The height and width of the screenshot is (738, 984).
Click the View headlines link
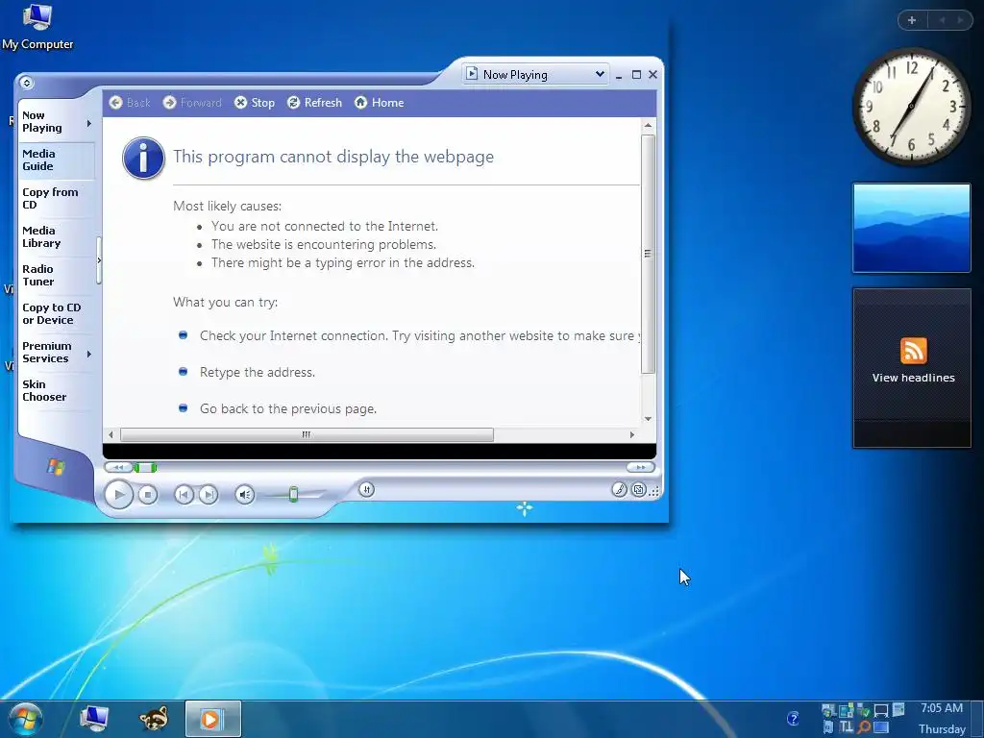click(x=913, y=378)
